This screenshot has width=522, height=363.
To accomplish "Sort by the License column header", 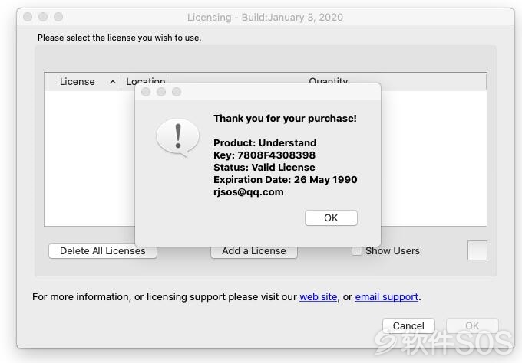I will (83, 81).
